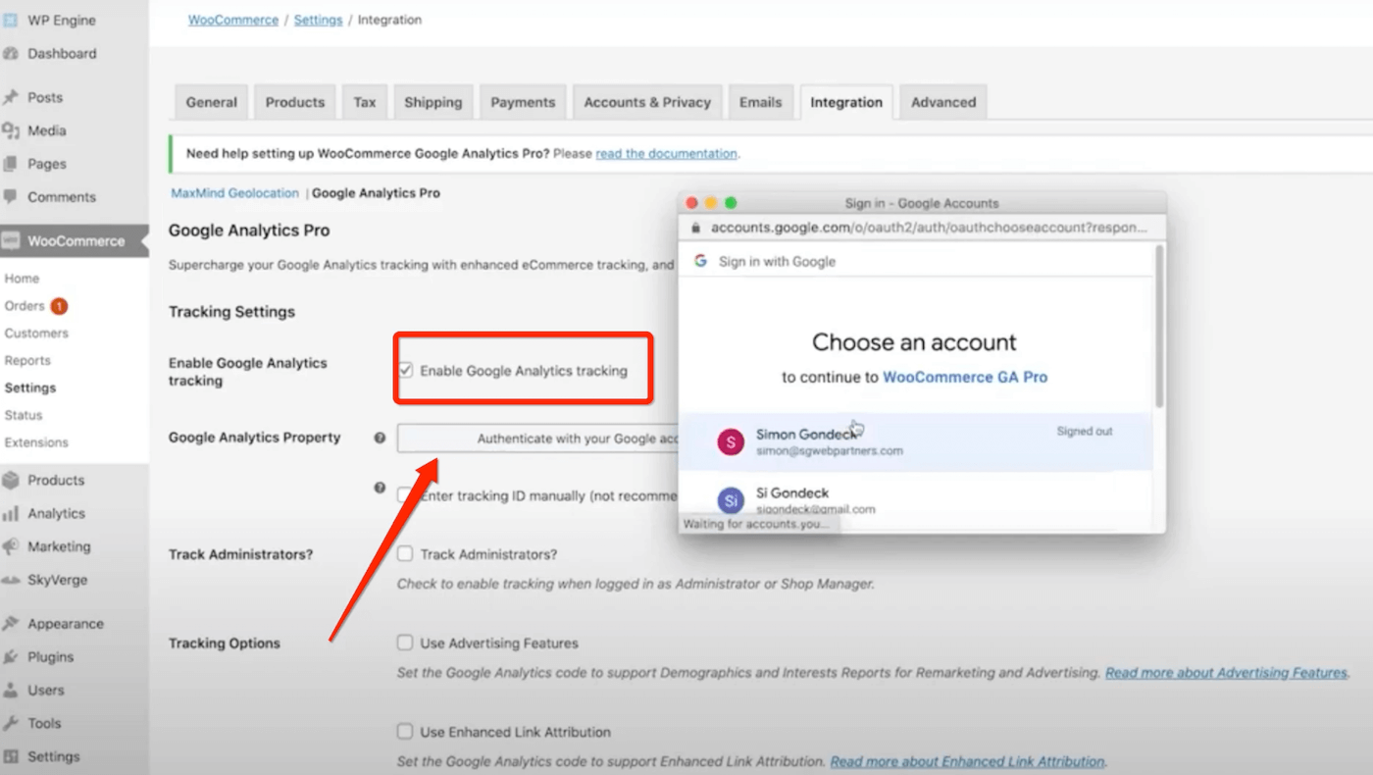Click WooCommerce breadcrumb link

(x=233, y=20)
